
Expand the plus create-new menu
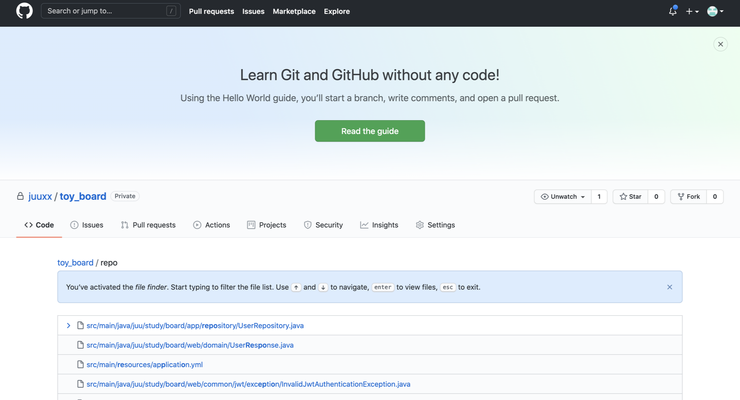click(x=692, y=11)
